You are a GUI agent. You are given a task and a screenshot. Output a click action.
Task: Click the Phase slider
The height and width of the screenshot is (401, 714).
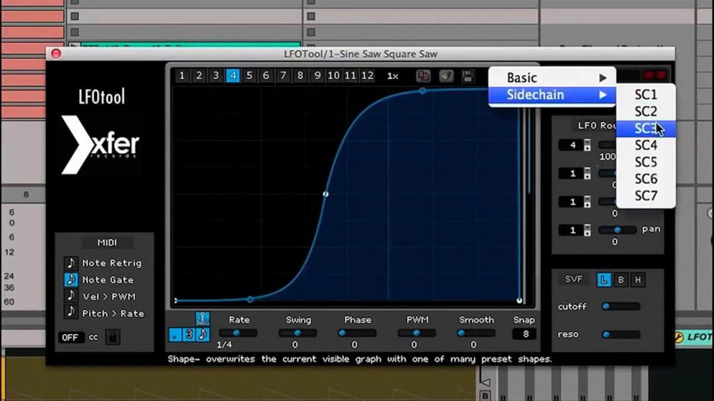click(x=357, y=333)
